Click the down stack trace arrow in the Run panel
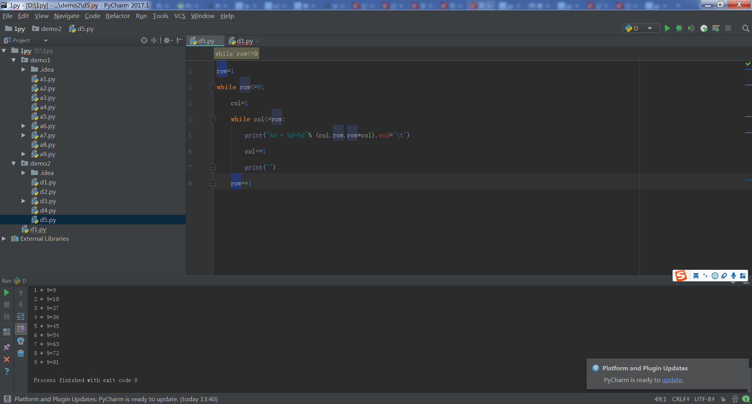 coord(21,305)
